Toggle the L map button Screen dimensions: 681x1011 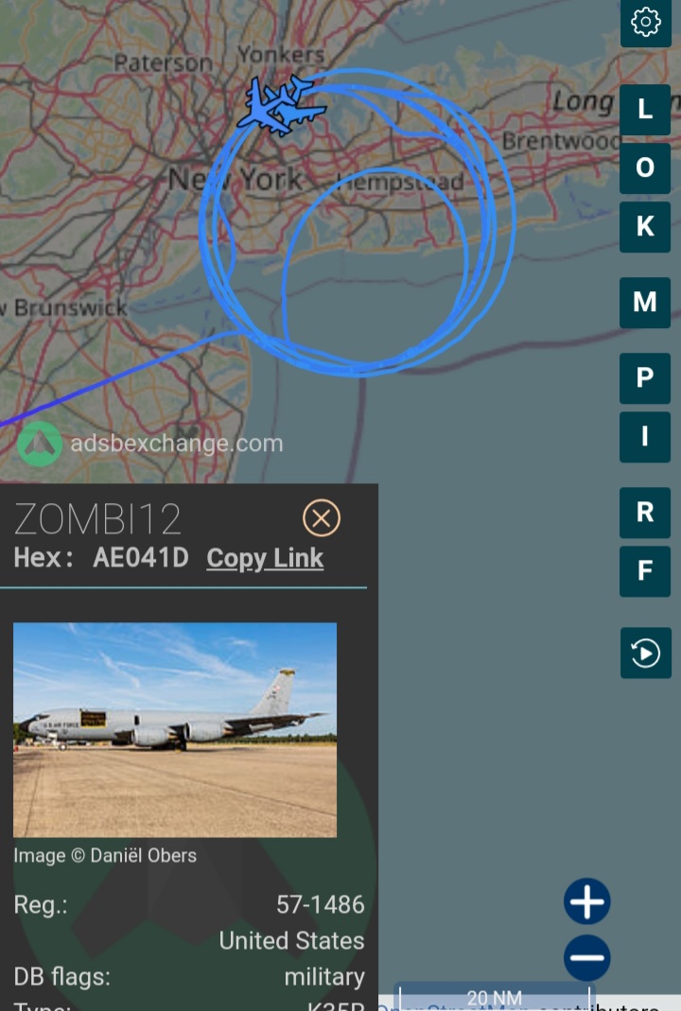coord(645,110)
